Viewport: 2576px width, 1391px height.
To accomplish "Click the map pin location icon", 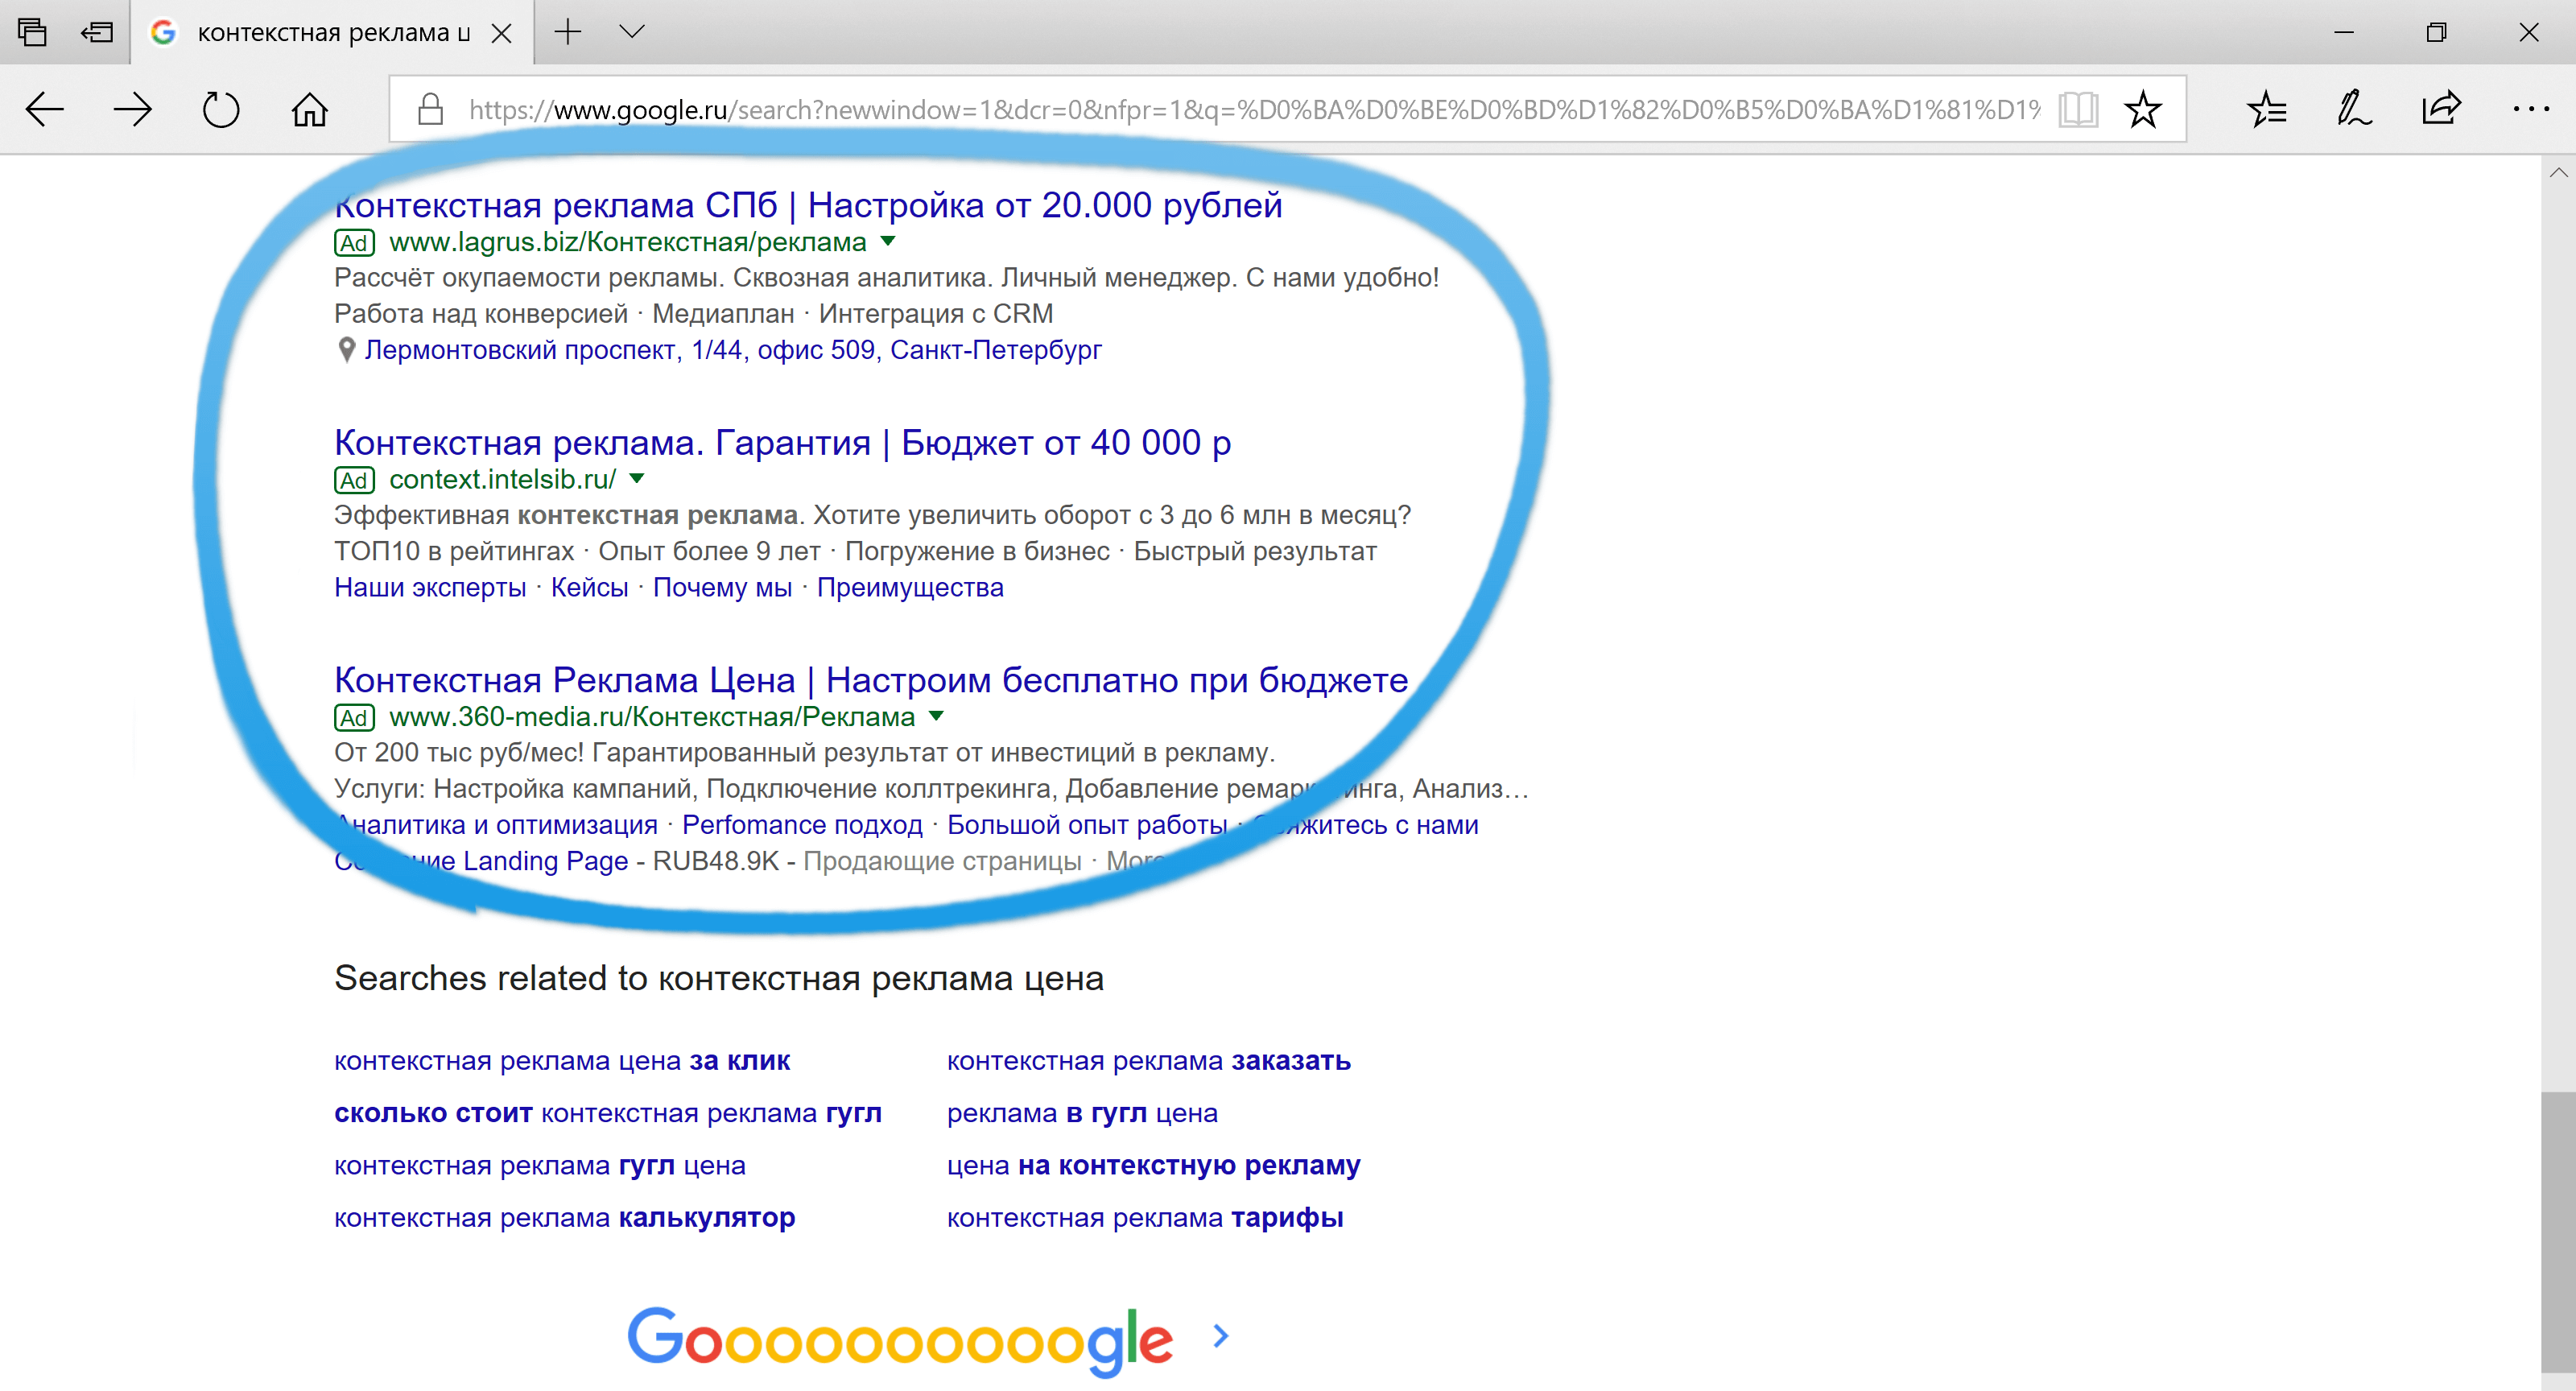I will [x=346, y=350].
